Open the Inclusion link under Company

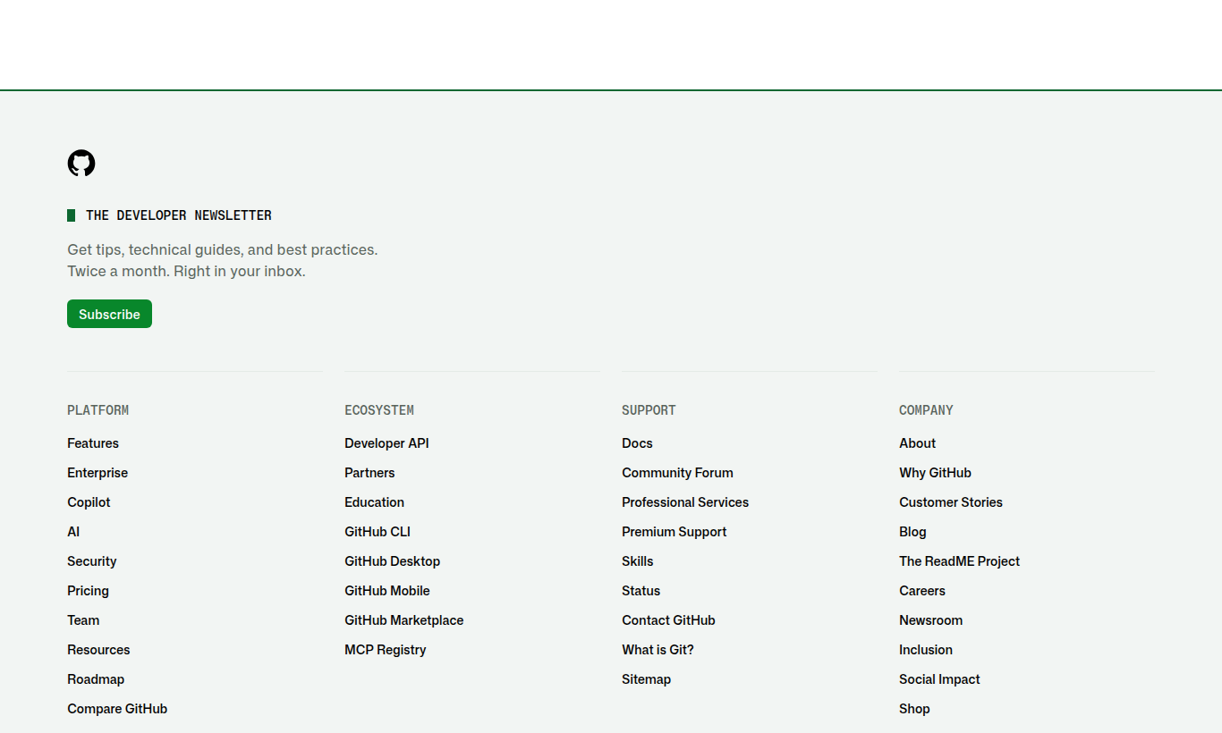(x=926, y=650)
